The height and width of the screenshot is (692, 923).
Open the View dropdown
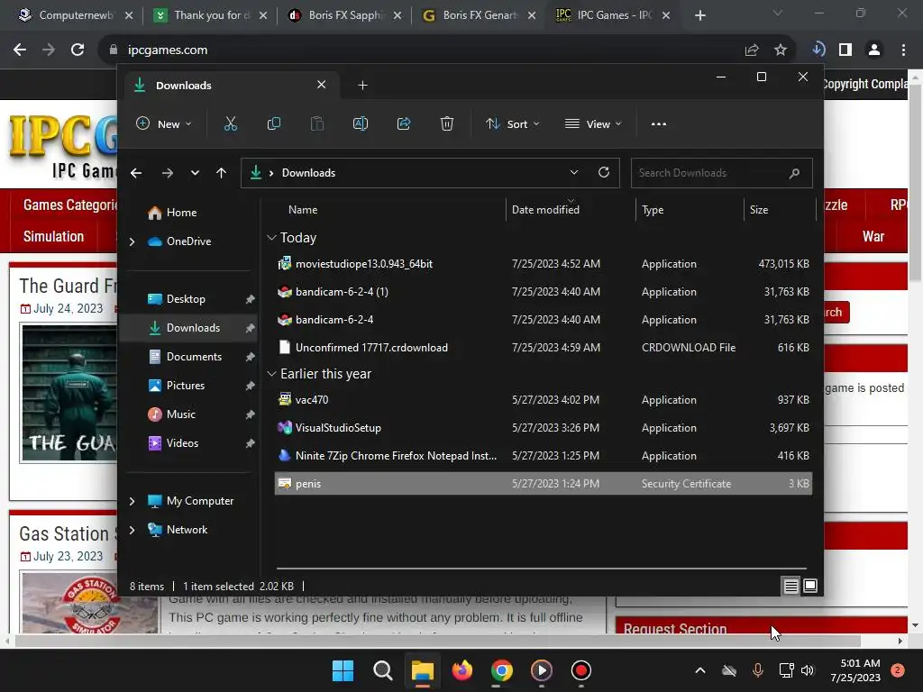tap(593, 123)
